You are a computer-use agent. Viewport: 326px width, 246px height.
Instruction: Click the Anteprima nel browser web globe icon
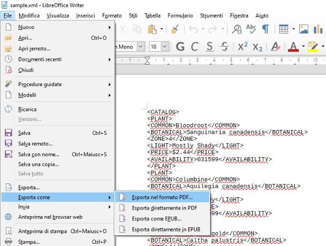(9, 217)
